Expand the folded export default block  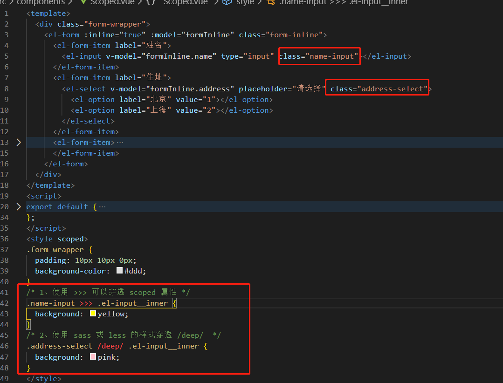(19, 207)
